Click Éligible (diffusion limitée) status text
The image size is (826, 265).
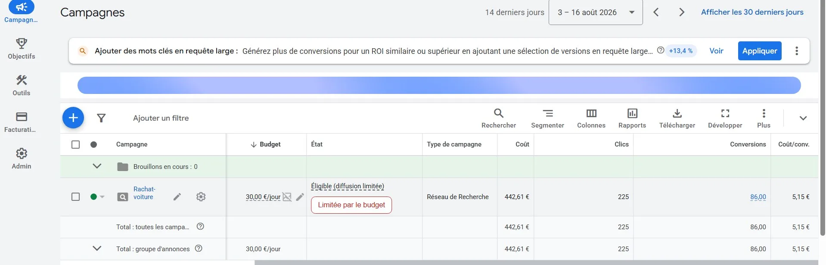pos(348,186)
